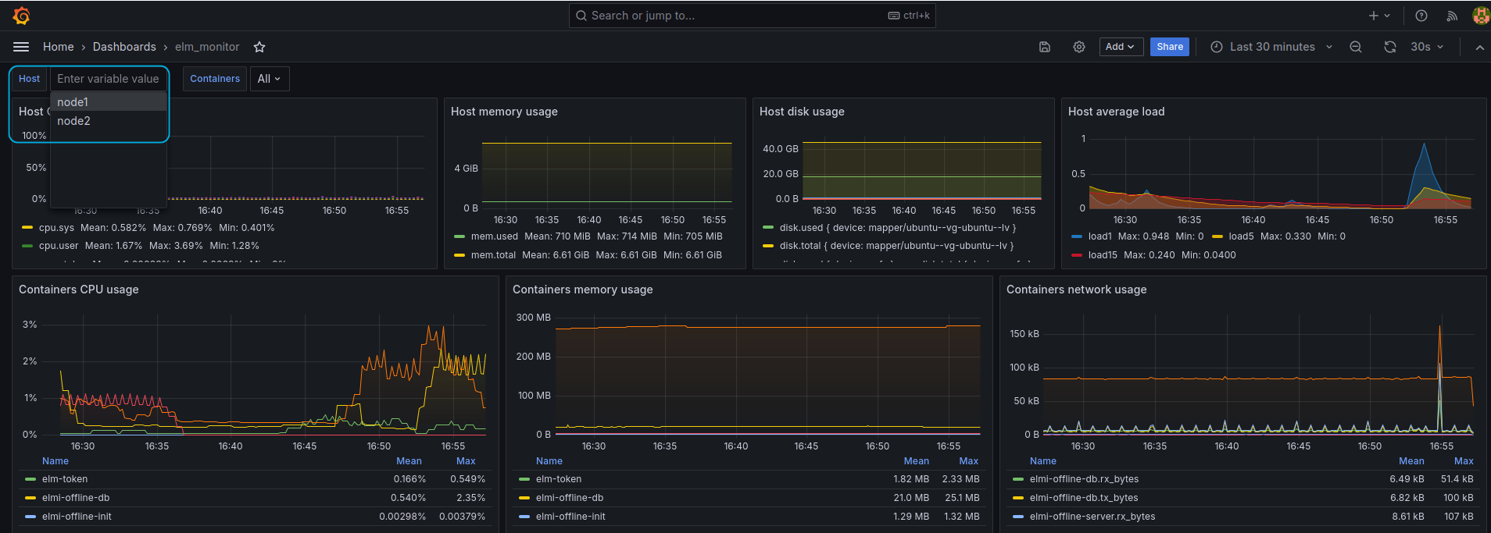1491x533 pixels.
Task: Expand the Add dropdown
Action: [1121, 47]
